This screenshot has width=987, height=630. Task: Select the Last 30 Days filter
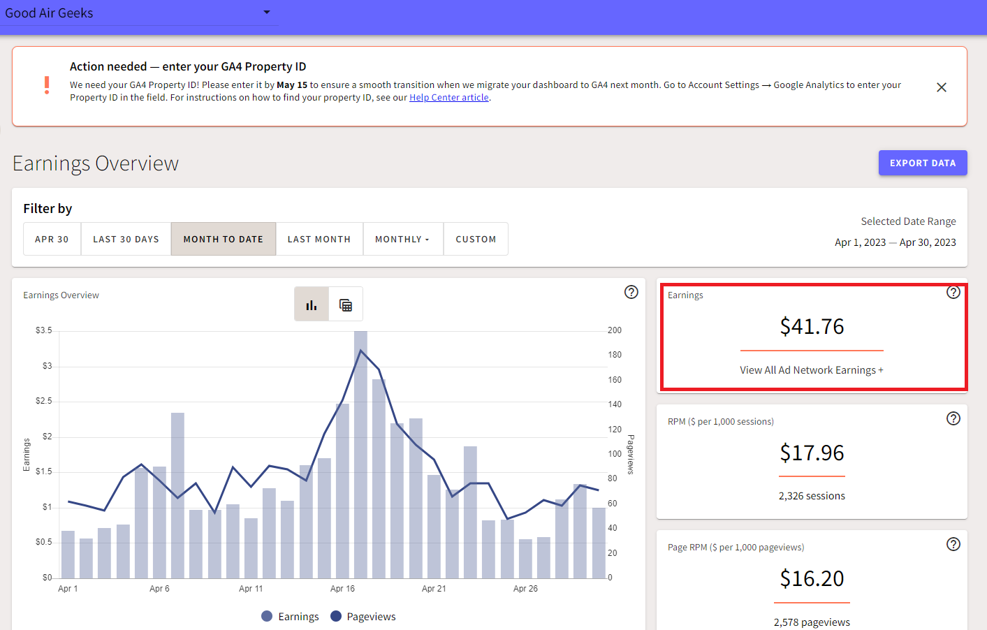(126, 239)
